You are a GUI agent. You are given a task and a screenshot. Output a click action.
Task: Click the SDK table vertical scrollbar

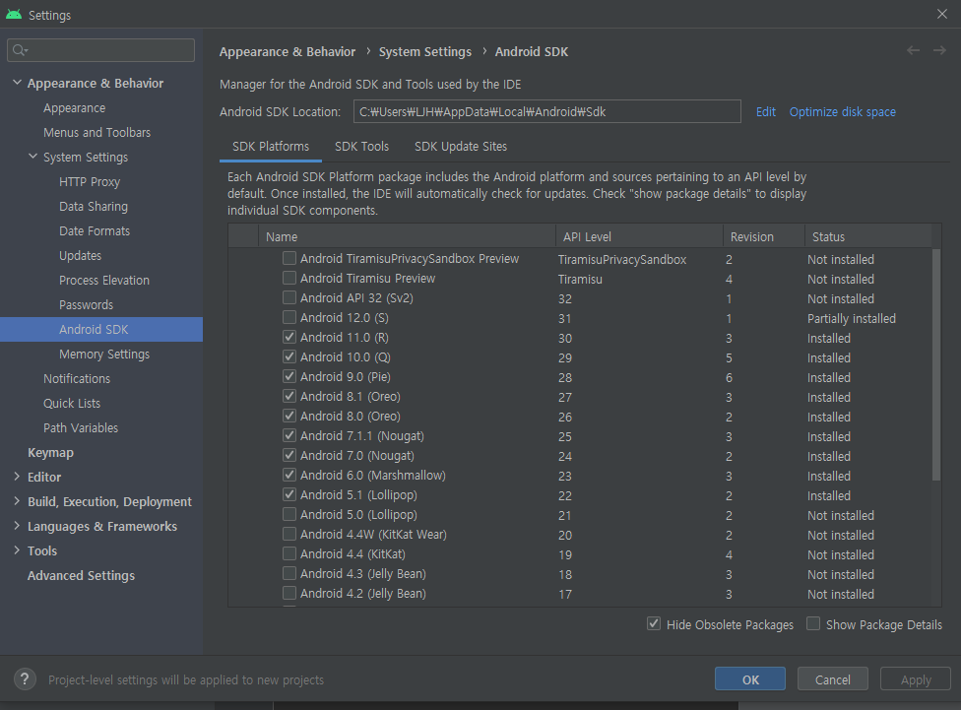pyautogui.click(x=935, y=364)
